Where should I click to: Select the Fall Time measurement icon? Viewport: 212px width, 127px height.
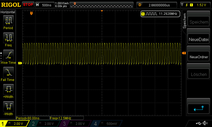click(x=8, y=72)
